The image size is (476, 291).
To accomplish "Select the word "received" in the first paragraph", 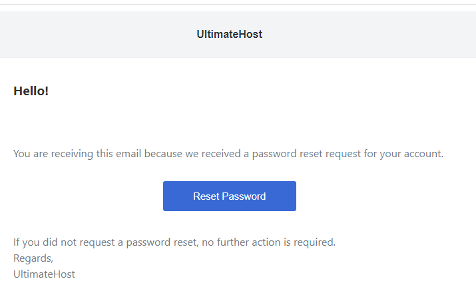I will point(221,154).
